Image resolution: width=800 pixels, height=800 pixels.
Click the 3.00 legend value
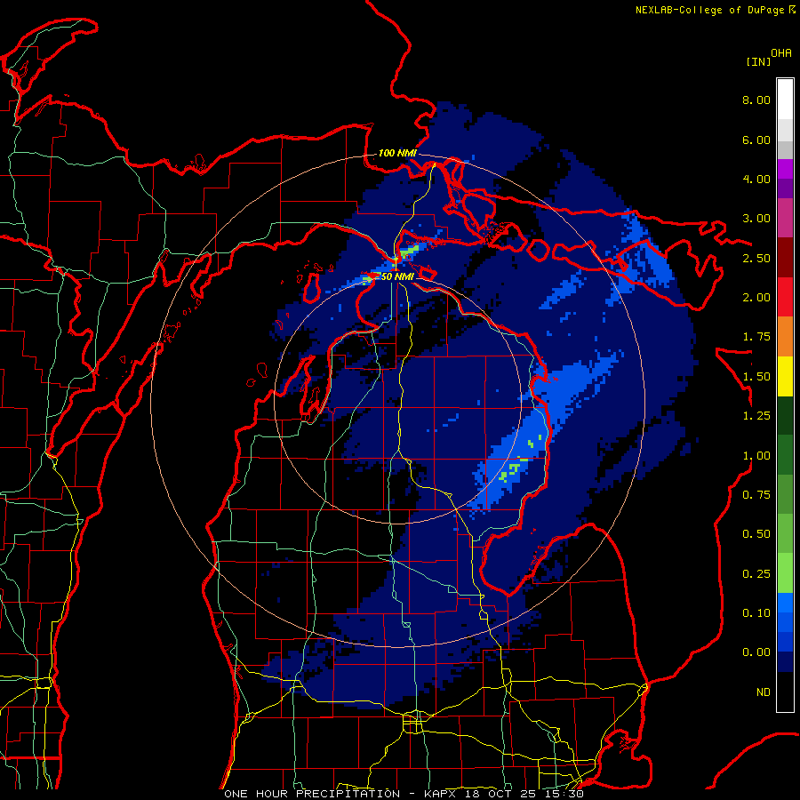click(756, 219)
